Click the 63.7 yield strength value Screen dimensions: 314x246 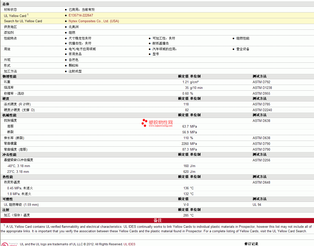coord(185,126)
